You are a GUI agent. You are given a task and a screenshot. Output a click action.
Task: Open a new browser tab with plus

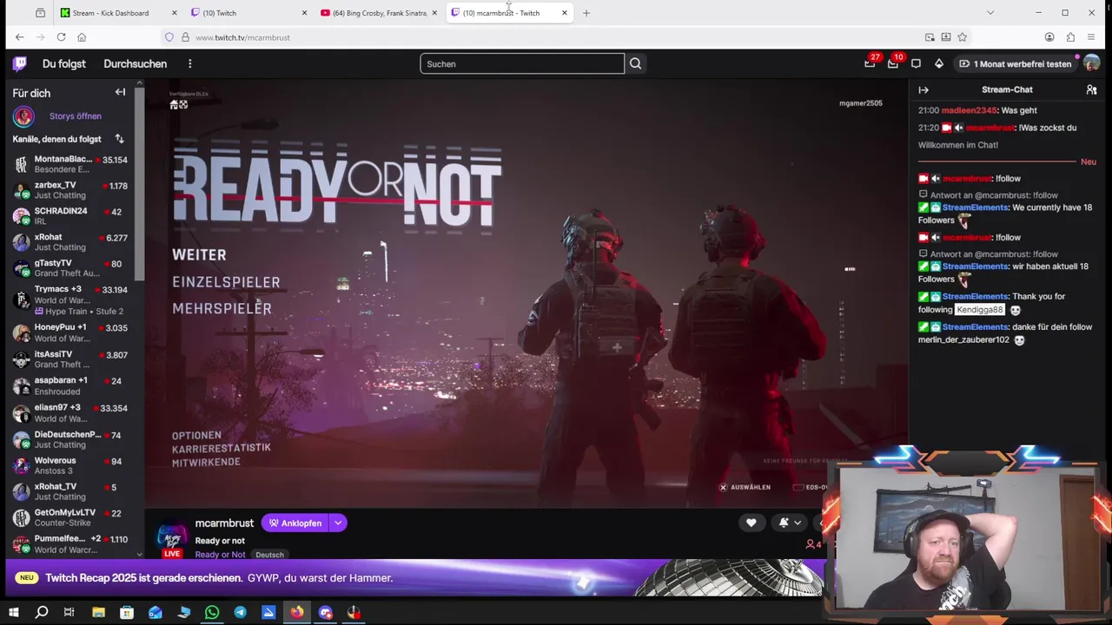tap(586, 13)
